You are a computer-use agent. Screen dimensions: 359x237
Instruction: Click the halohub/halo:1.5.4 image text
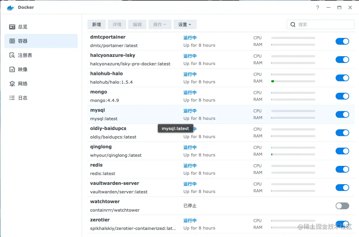(111, 82)
